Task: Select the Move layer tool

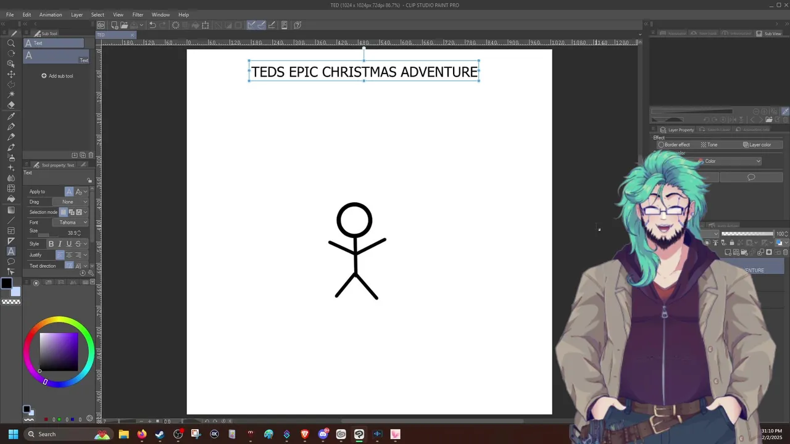Action: click(x=11, y=74)
